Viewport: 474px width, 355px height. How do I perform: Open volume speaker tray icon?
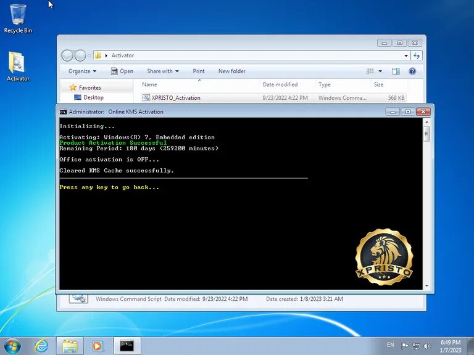click(427, 346)
